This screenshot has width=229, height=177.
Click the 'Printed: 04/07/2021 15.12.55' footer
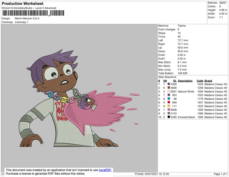click(x=152, y=174)
